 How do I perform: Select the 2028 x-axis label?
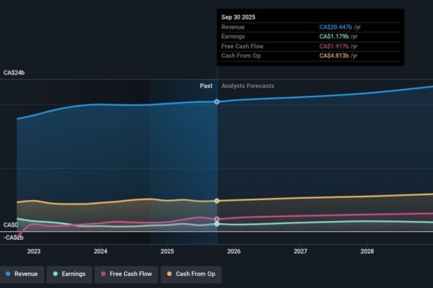[367, 251]
